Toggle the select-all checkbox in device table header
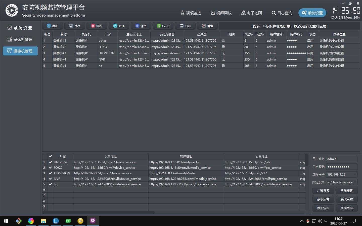Viewport: 362px width, 226px height. [50, 156]
